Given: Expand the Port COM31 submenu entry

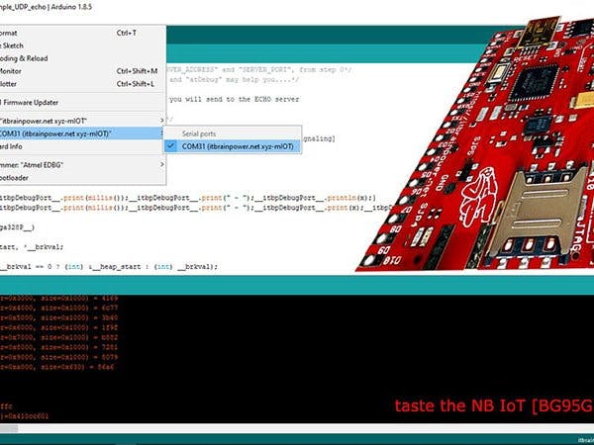Looking at the screenshot, I should pos(82,133).
